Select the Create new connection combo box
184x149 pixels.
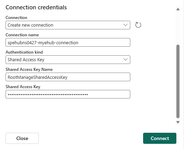(68, 25)
